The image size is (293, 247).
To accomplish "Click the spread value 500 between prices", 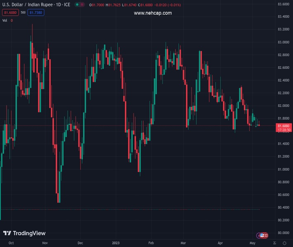I will click(x=23, y=12).
